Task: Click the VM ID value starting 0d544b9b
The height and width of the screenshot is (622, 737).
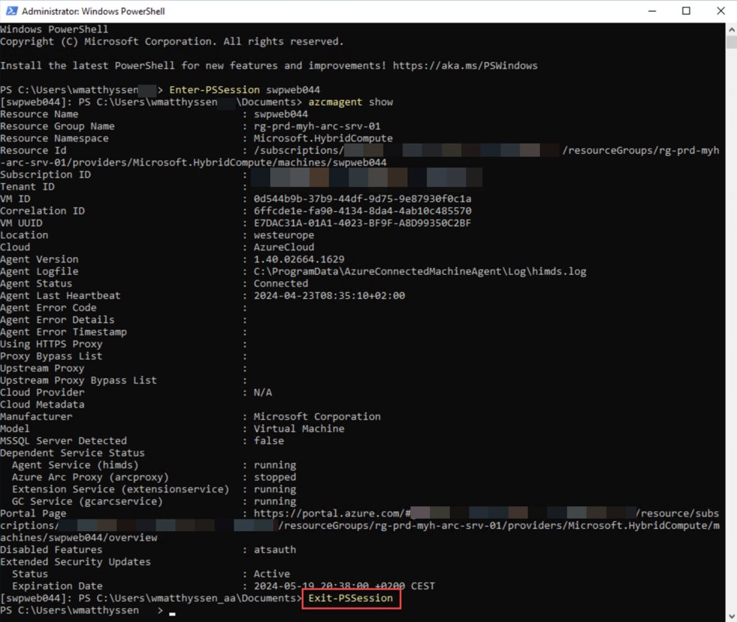Action: pyautogui.click(x=362, y=199)
